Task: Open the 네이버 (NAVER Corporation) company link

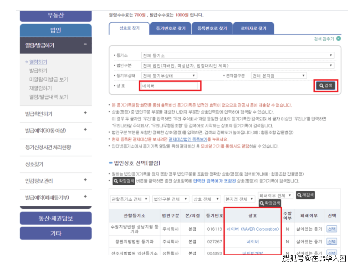Action: coord(252,229)
